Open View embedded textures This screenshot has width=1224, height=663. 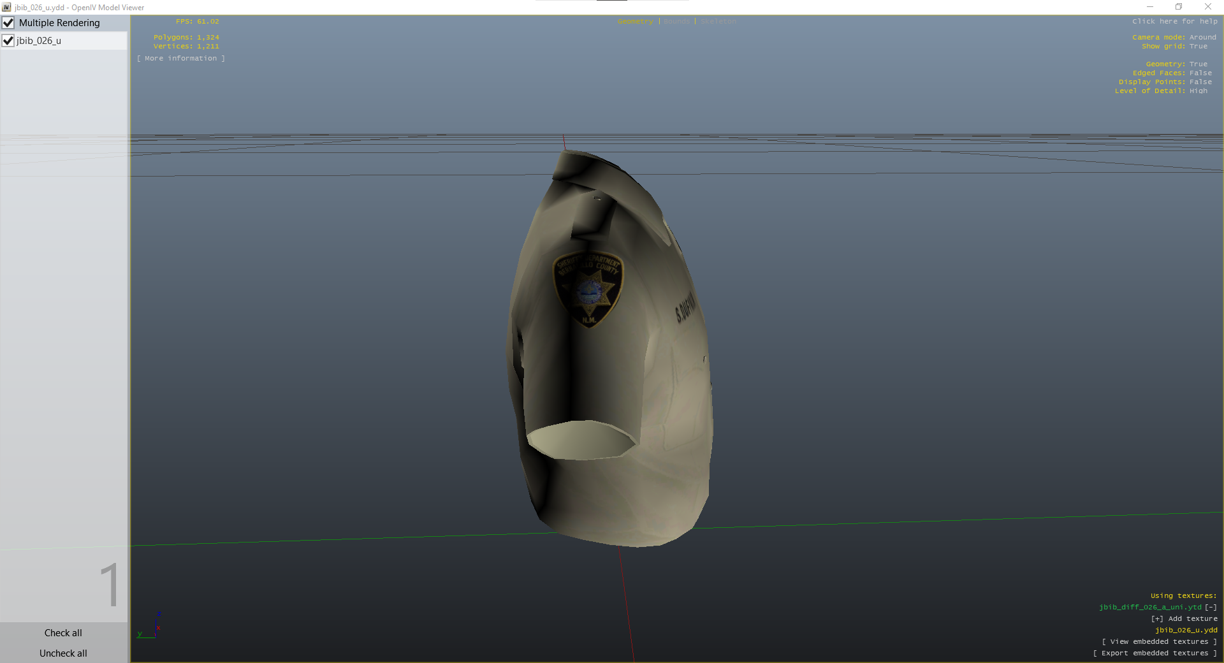point(1159,641)
